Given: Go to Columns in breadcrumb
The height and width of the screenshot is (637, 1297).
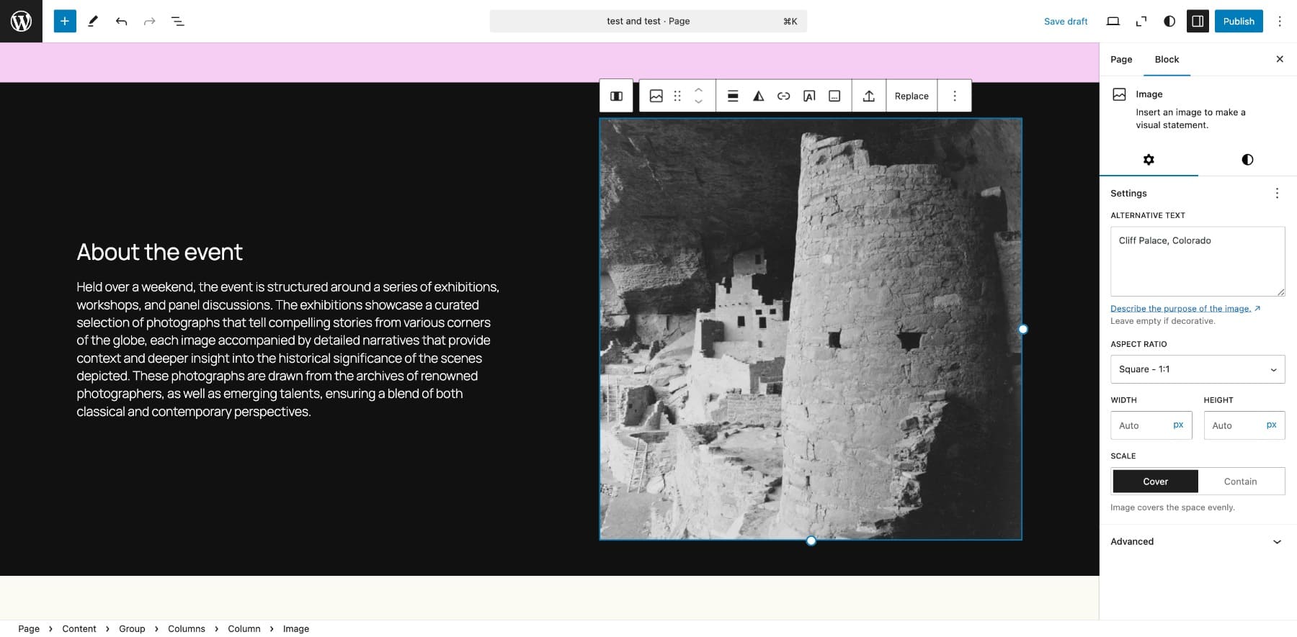Looking at the screenshot, I should [x=187, y=628].
